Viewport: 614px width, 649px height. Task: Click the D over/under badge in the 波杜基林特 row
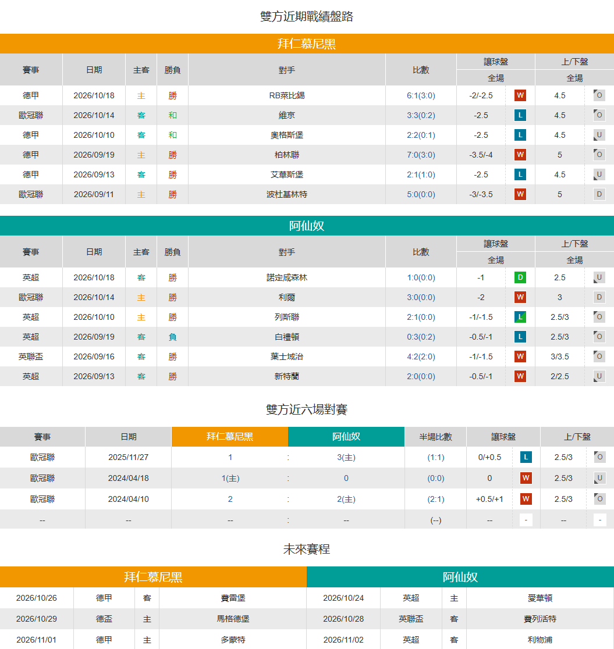point(599,194)
